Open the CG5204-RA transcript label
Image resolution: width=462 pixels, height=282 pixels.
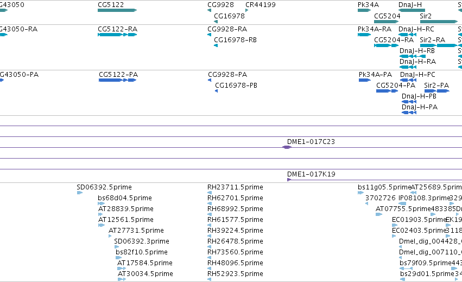tap(394, 40)
